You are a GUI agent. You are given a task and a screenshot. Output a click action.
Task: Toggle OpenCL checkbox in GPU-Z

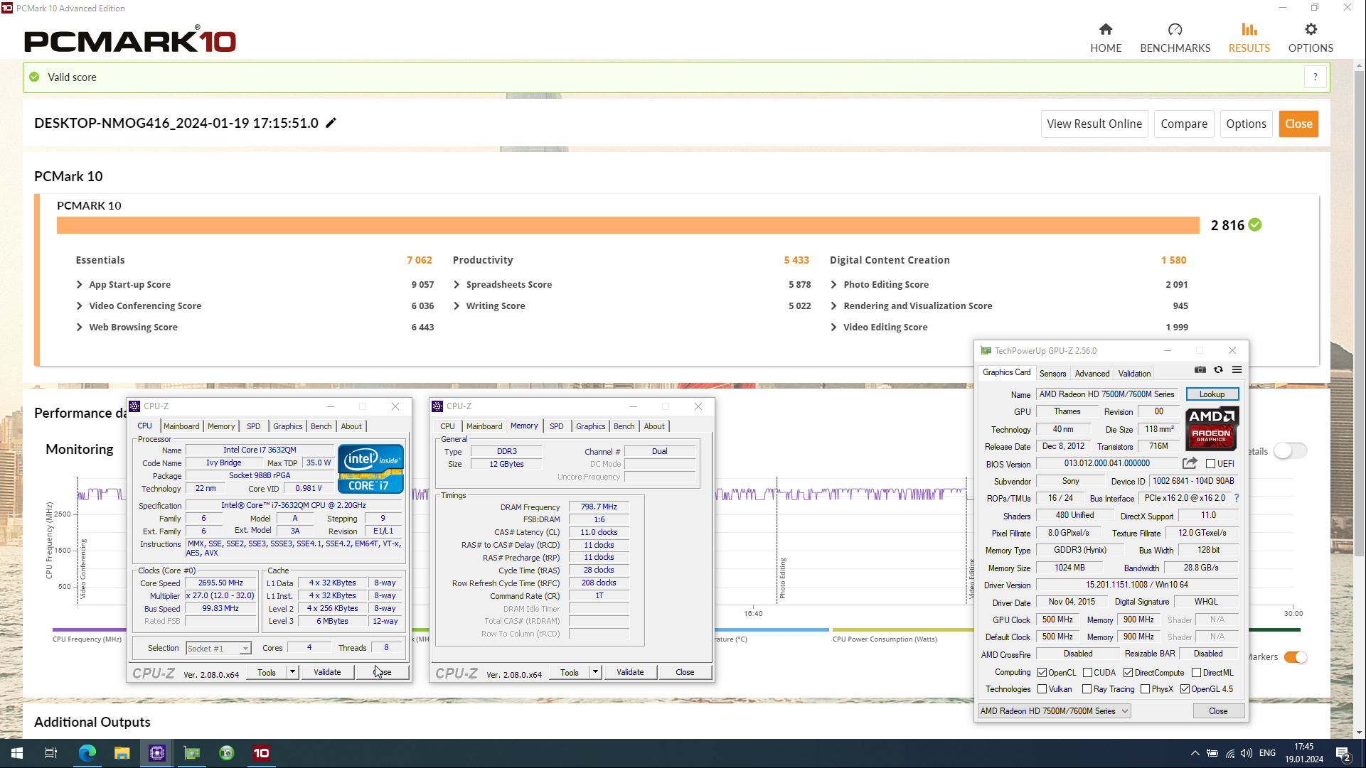point(1042,673)
